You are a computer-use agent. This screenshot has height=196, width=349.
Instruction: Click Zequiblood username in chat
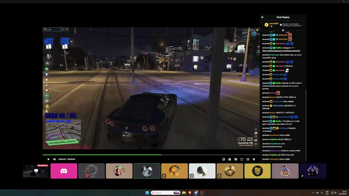click(275, 143)
